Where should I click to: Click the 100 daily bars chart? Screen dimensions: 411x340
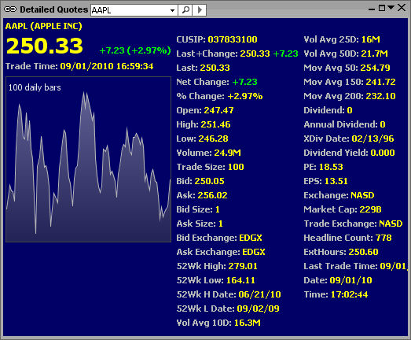(x=88, y=159)
